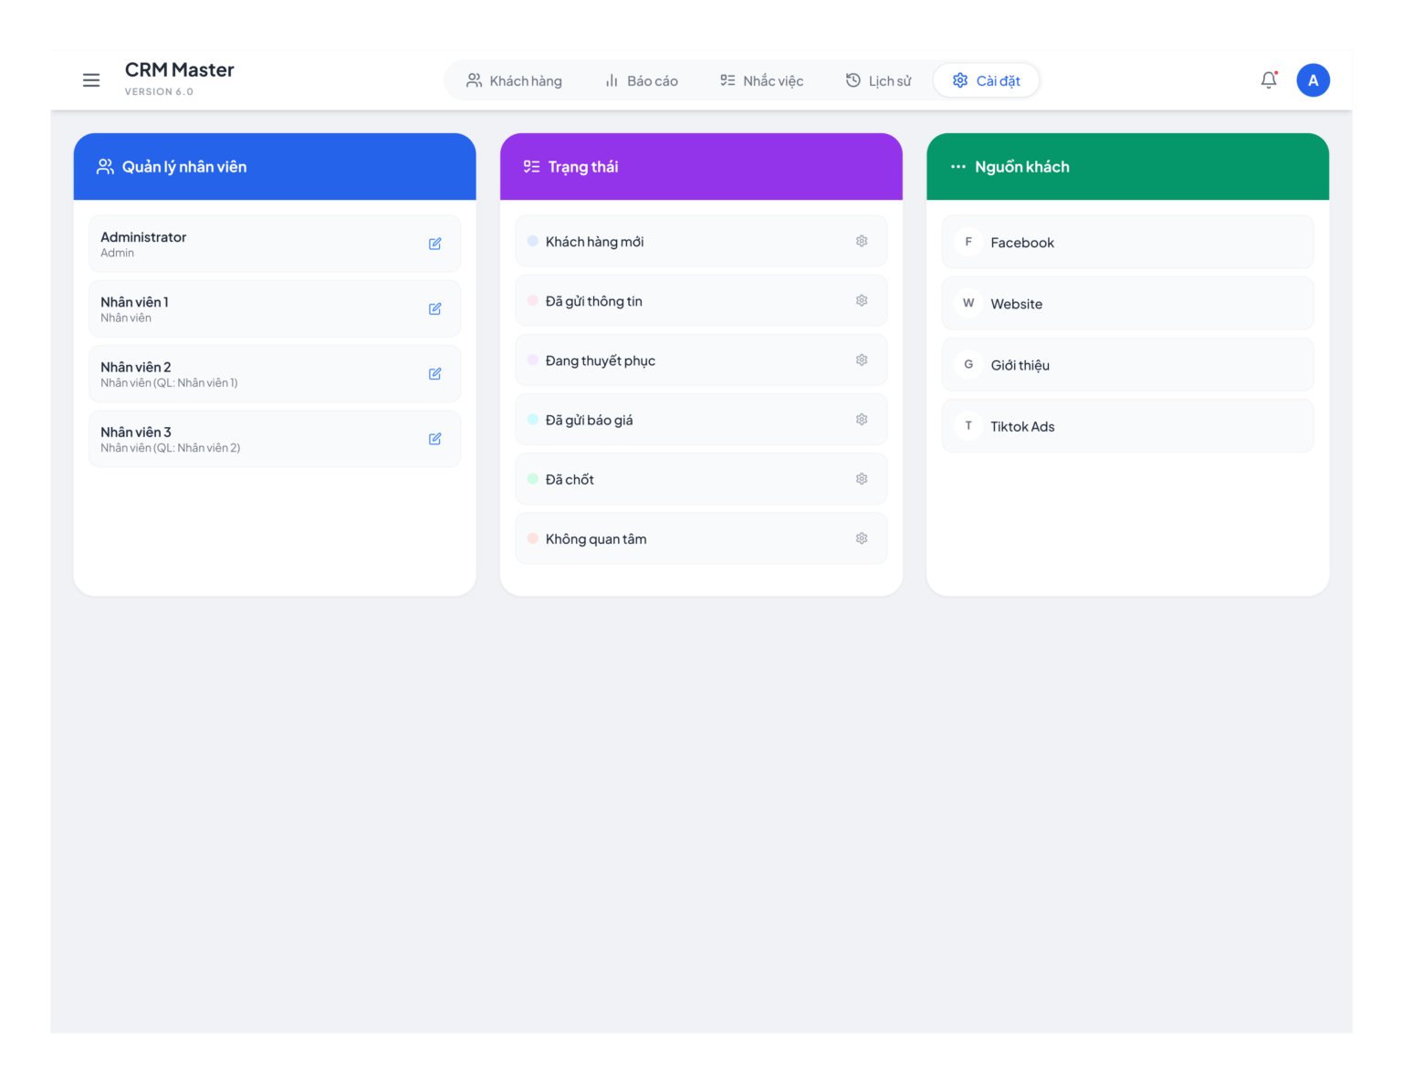Open the user avatar A
The height and width of the screenshot is (1083, 1402).
1313,80
